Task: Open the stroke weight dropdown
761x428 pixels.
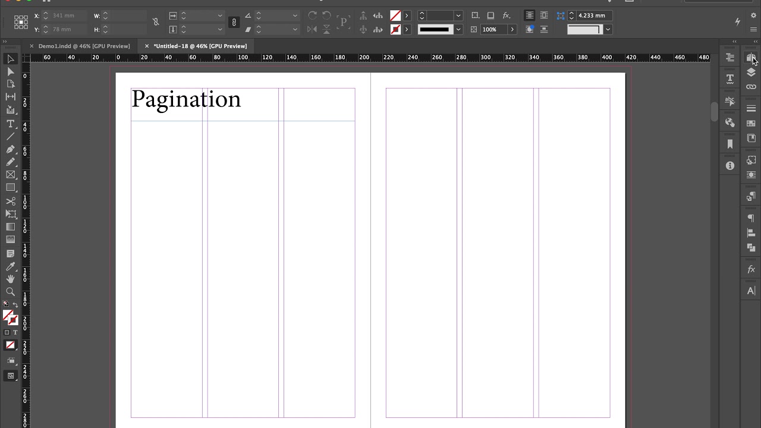Action: (458, 15)
